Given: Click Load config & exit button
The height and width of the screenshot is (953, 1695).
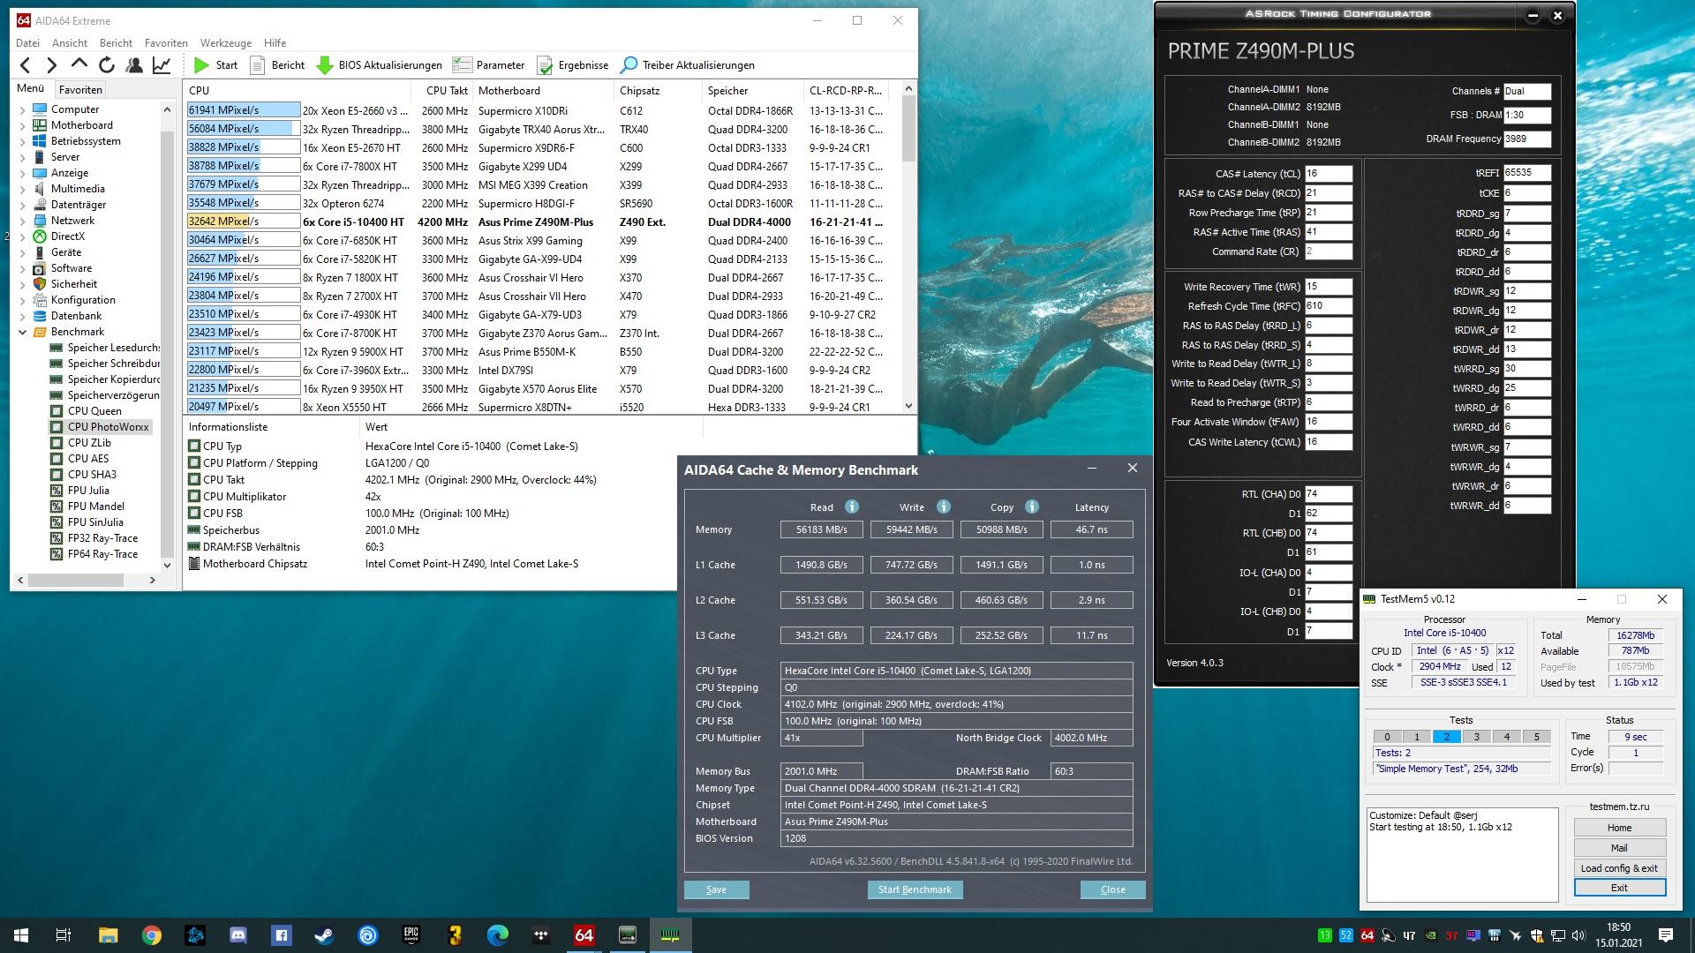Looking at the screenshot, I should click(x=1618, y=868).
